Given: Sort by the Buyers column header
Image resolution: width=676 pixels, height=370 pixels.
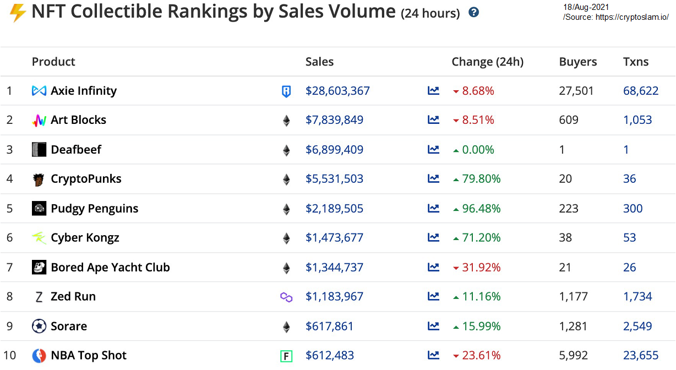Looking at the screenshot, I should [577, 62].
